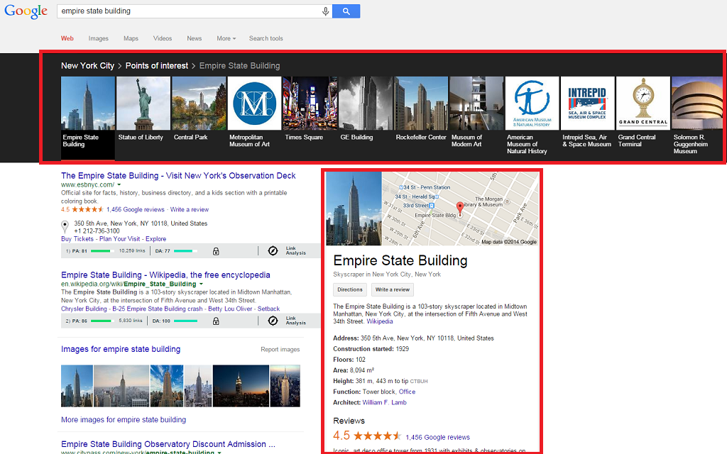Image resolution: width=727 pixels, height=454 pixels.
Task: Click the Buy Tickets sitelink
Action: click(77, 239)
